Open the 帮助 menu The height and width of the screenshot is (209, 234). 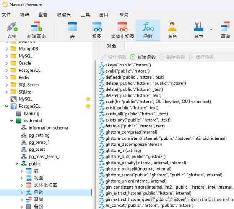coord(124,15)
